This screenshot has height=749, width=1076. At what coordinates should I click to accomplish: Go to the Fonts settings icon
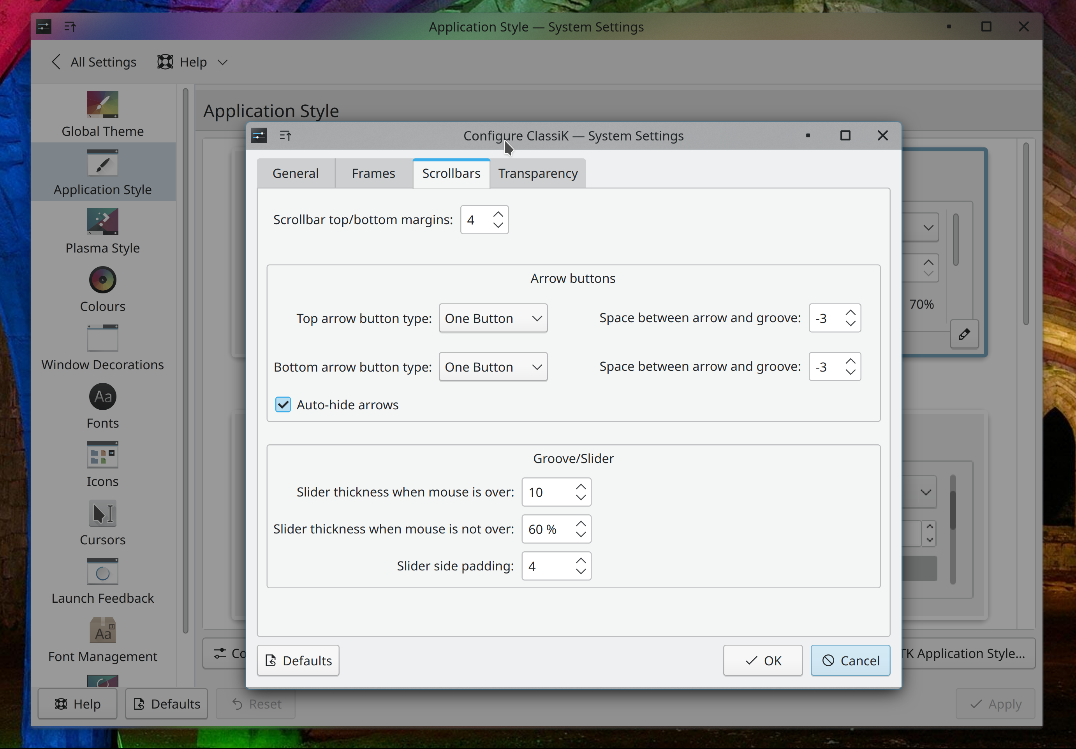coord(102,397)
